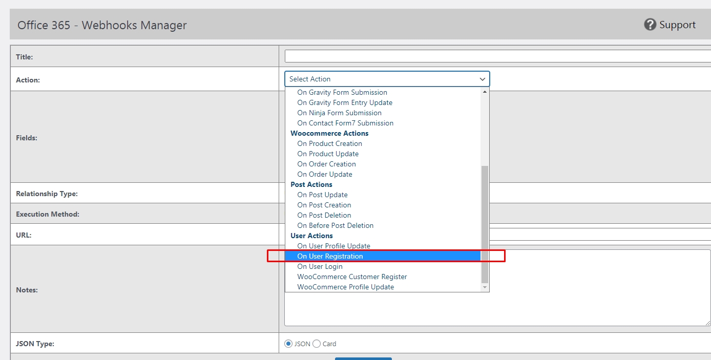Open the Support link
The width and height of the screenshot is (711, 360).
677,25
